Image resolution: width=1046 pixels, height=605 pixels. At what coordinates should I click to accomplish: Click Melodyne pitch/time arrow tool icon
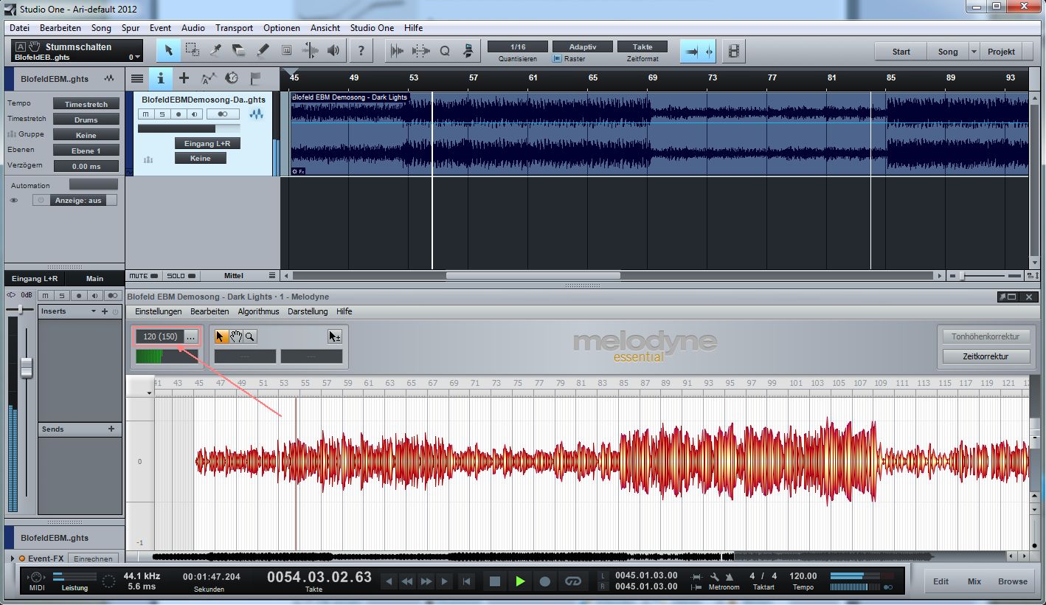[335, 336]
